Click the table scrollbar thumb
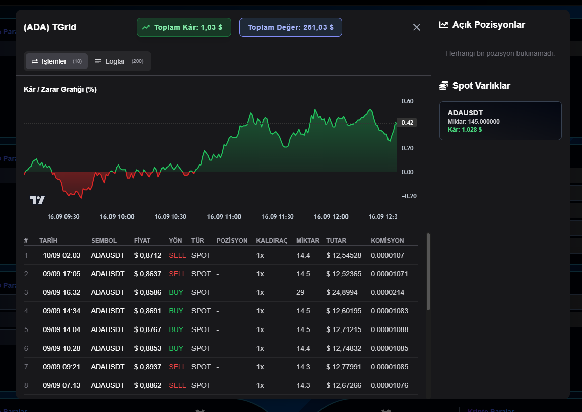Image resolution: width=582 pixels, height=412 pixels. [428, 272]
